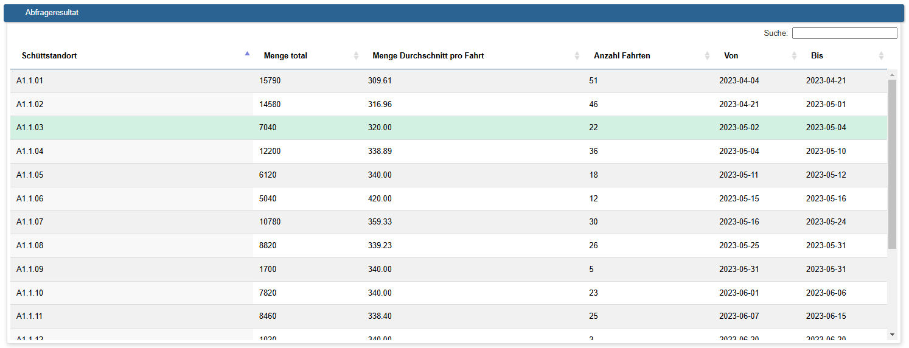Screen dimensions: 909x348
Task: Click Menge total value 12200
Action: coord(270,151)
